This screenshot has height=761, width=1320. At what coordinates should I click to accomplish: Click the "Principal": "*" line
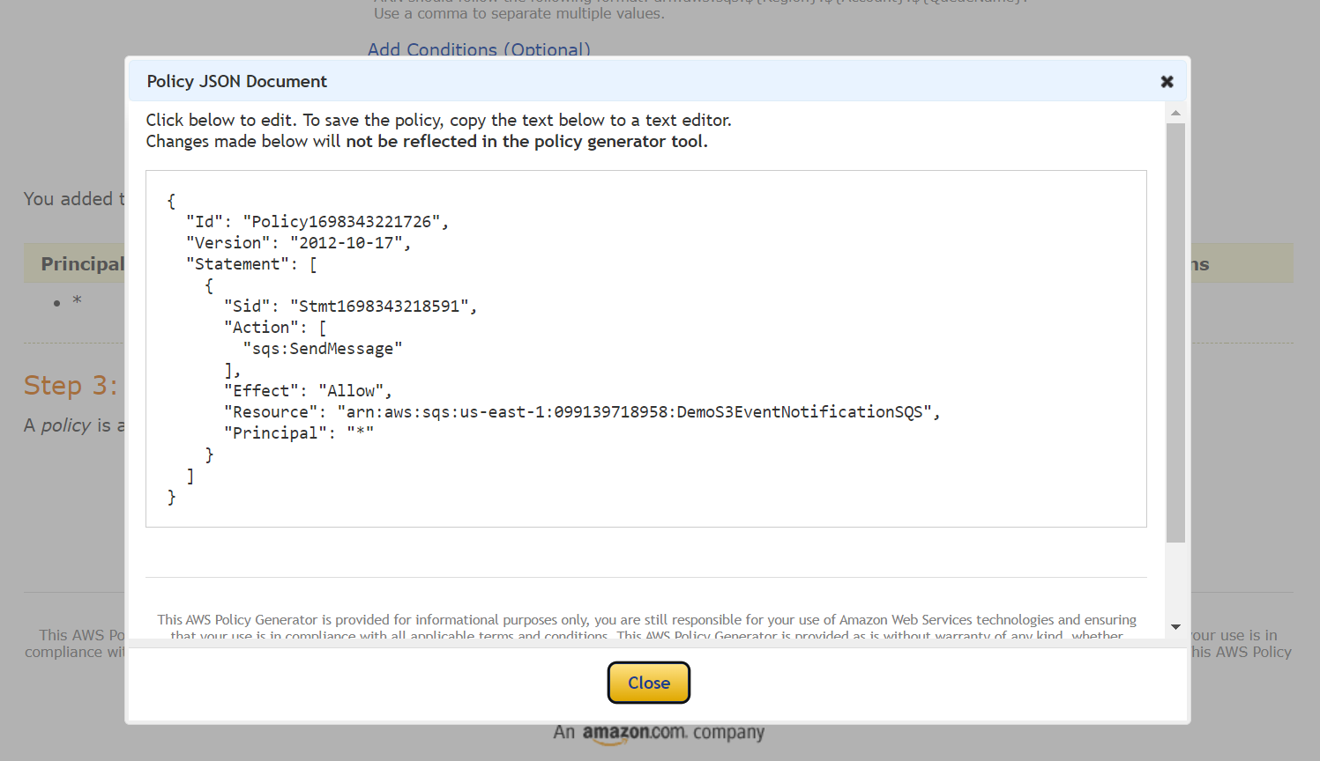pyautogui.click(x=299, y=433)
